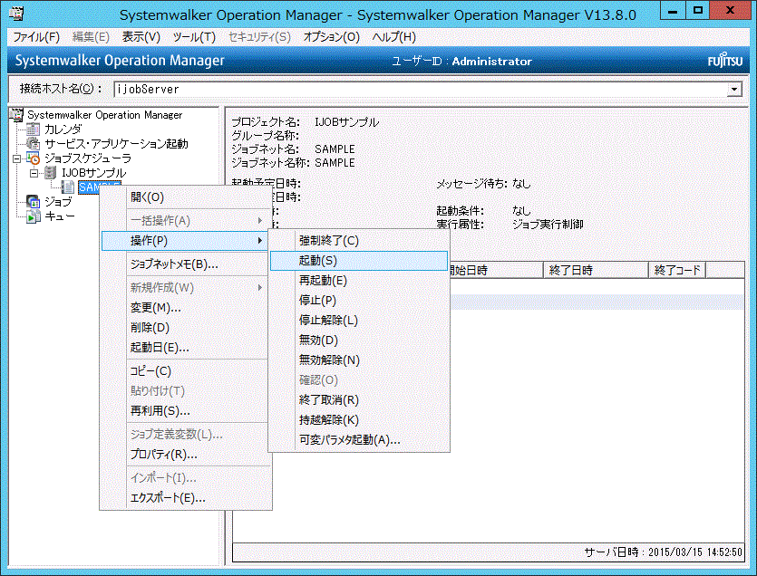This screenshot has width=757, height=576.
Task: Click the FUJITSU logo in the banner
Action: pos(724,62)
